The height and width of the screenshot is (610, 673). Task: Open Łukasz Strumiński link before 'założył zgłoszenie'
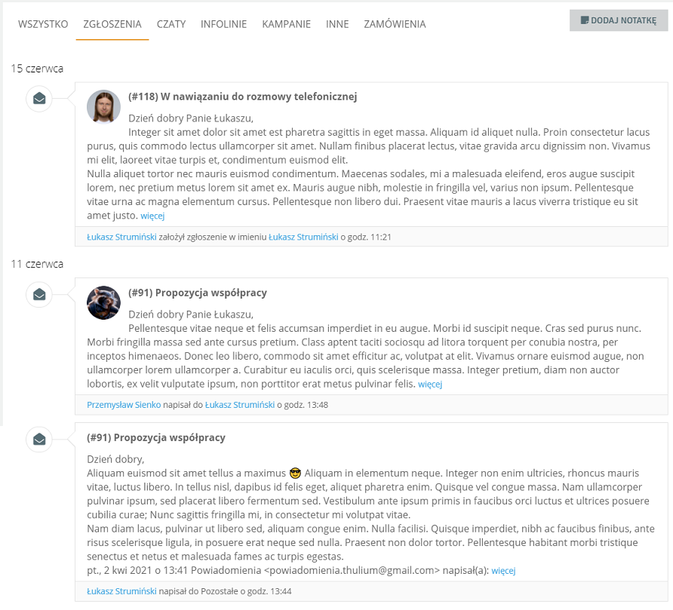click(121, 238)
